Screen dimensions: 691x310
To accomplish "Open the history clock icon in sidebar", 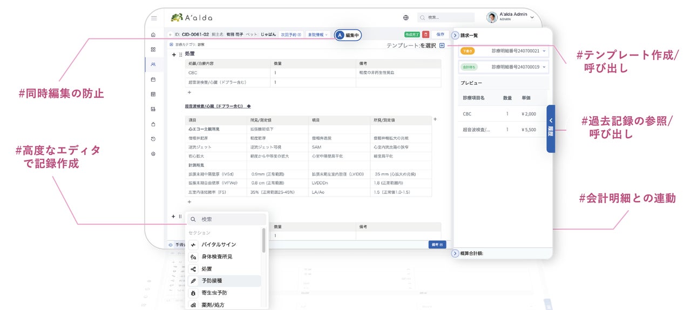I will [153, 139].
